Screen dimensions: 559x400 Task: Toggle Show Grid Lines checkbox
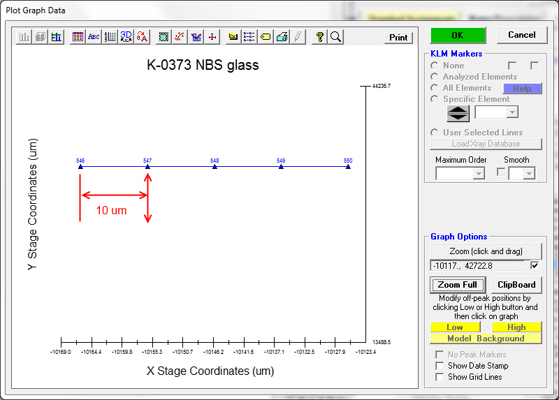click(440, 377)
